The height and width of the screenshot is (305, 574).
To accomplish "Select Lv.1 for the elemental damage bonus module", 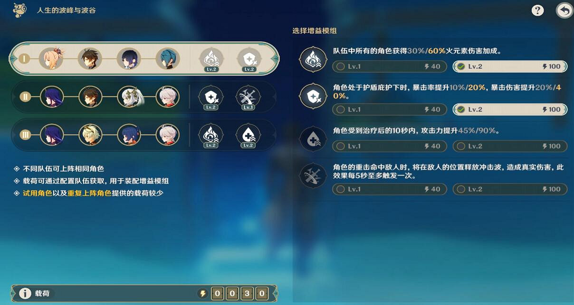I will (x=390, y=66).
